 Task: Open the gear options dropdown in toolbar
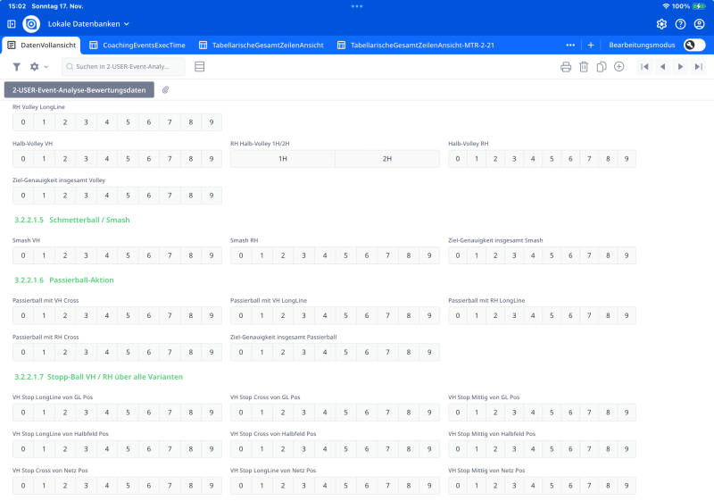pos(38,67)
